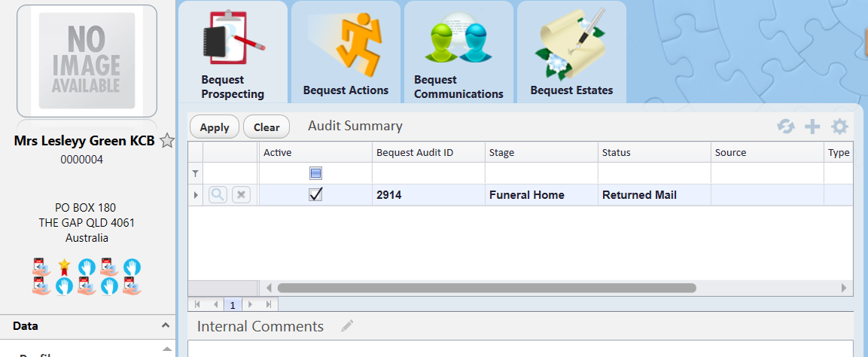Viewport: 868px width, 357px height.
Task: Click constituent number 0000004
Action: 81,160
